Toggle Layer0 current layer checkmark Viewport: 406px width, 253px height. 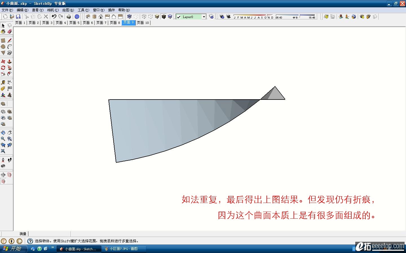179,17
